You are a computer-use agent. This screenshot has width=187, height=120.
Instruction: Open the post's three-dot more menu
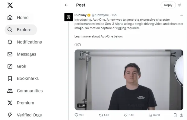tap(181, 15)
